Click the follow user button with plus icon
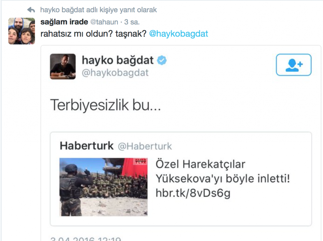The image size is (323, 241). (x=294, y=65)
